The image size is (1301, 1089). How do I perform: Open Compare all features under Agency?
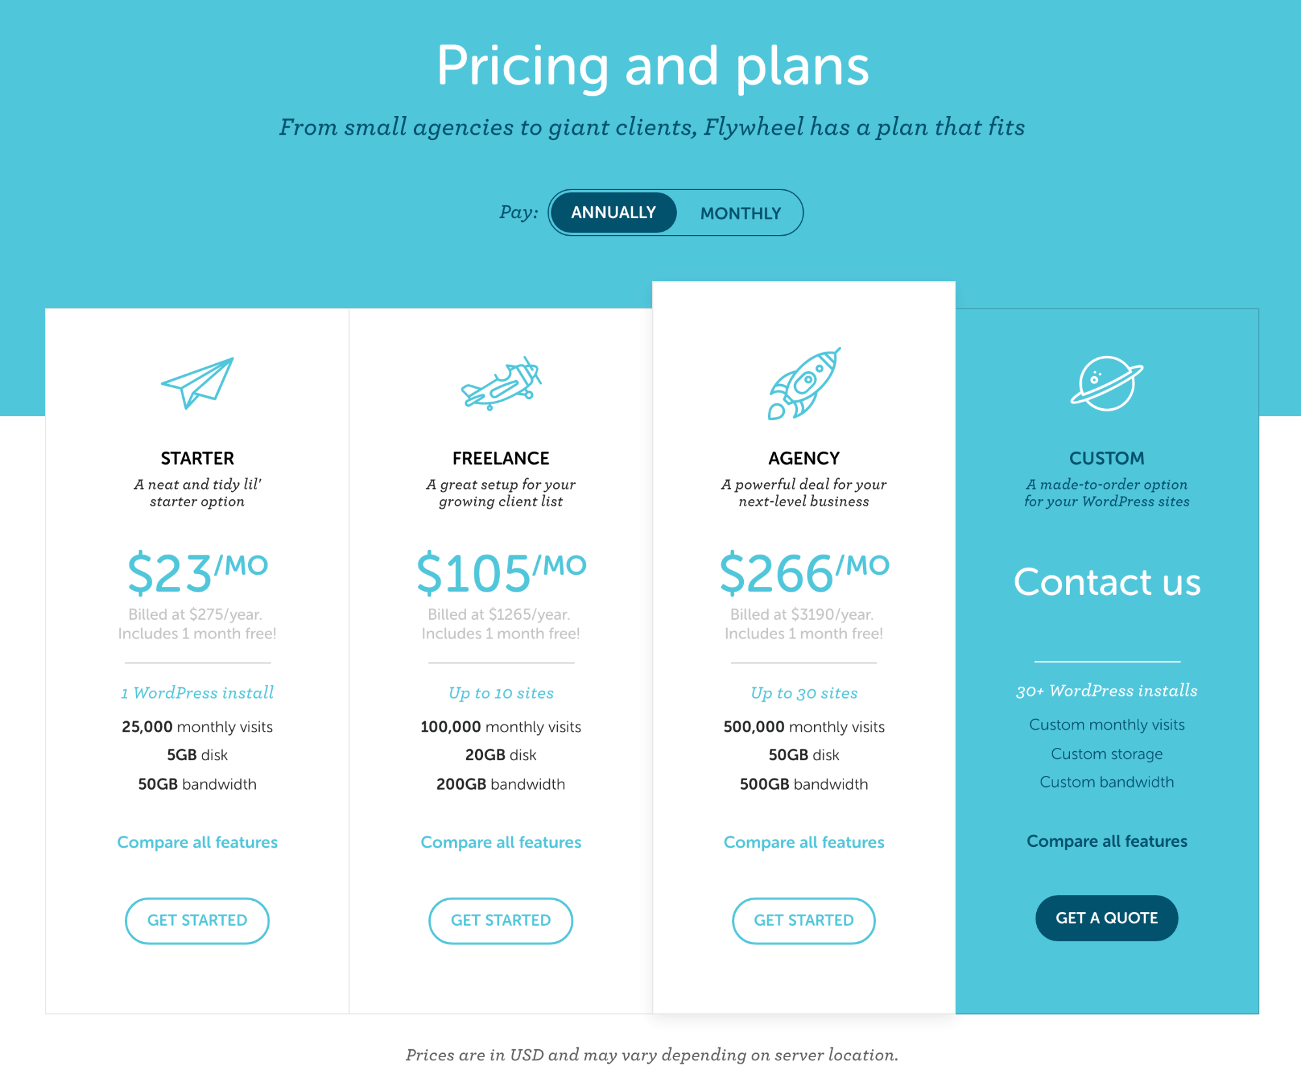coord(803,842)
